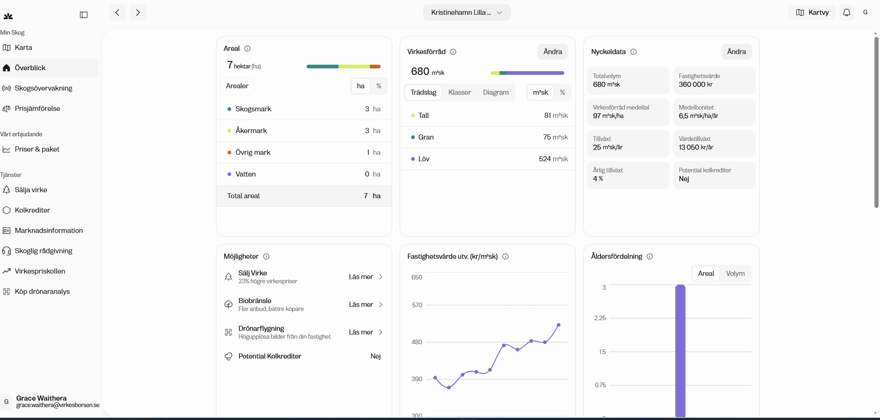Click the Kolkrediter hexagon icon
The image size is (880, 420).
click(6, 210)
